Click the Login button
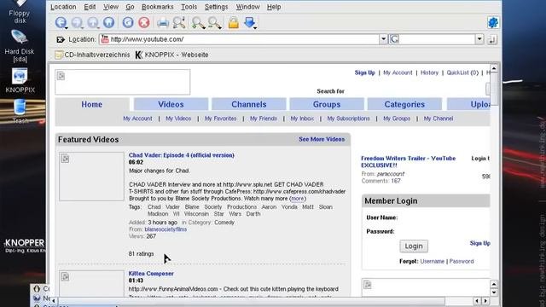The height and width of the screenshot is (307, 546). tap(414, 246)
